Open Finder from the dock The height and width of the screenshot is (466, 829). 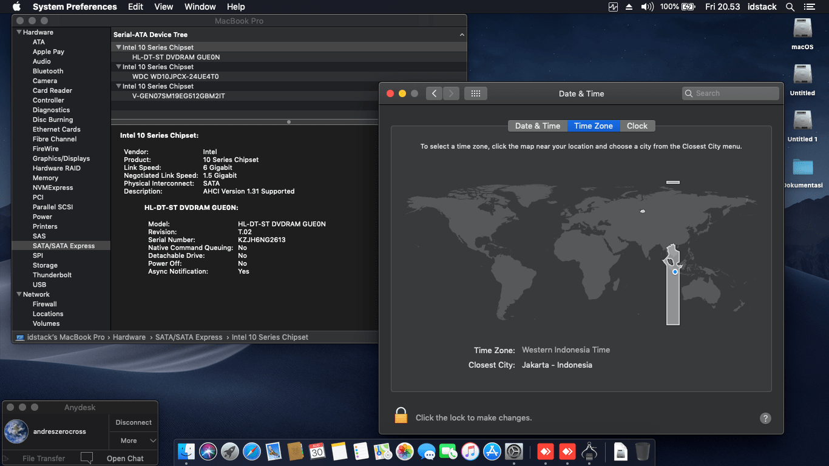(186, 451)
